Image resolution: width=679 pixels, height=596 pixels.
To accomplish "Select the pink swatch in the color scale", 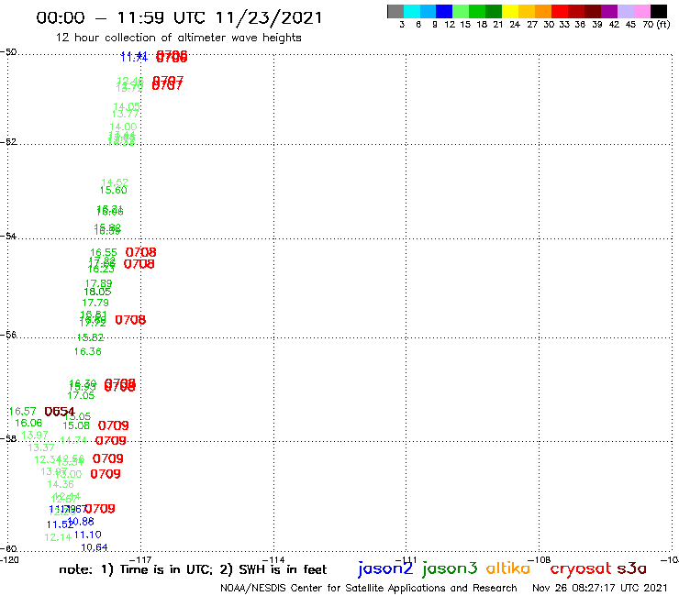I will click(641, 11).
